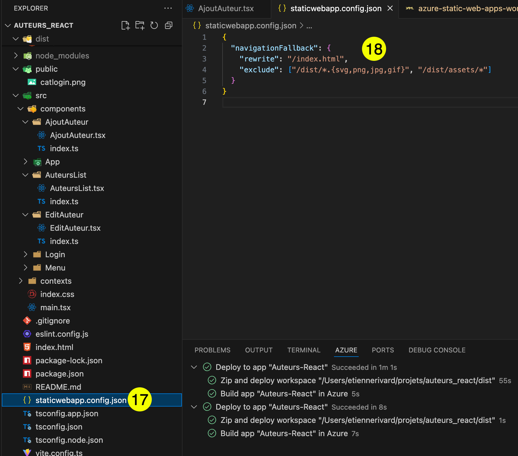
Task: Select the catlogin.png file in Explorer
Action: click(63, 82)
